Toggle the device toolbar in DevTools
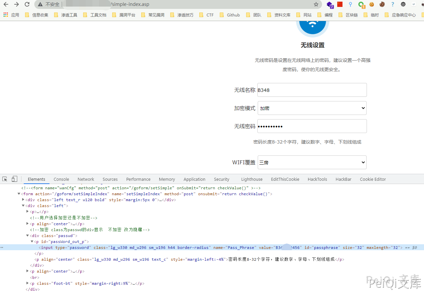Image resolution: width=424 pixels, height=293 pixels. [14, 178]
